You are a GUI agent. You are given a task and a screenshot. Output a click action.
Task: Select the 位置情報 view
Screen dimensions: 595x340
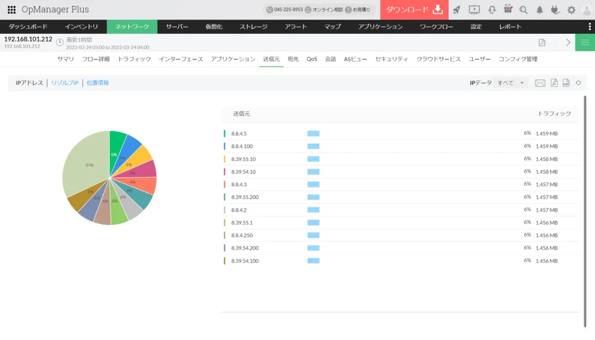pyautogui.click(x=98, y=83)
